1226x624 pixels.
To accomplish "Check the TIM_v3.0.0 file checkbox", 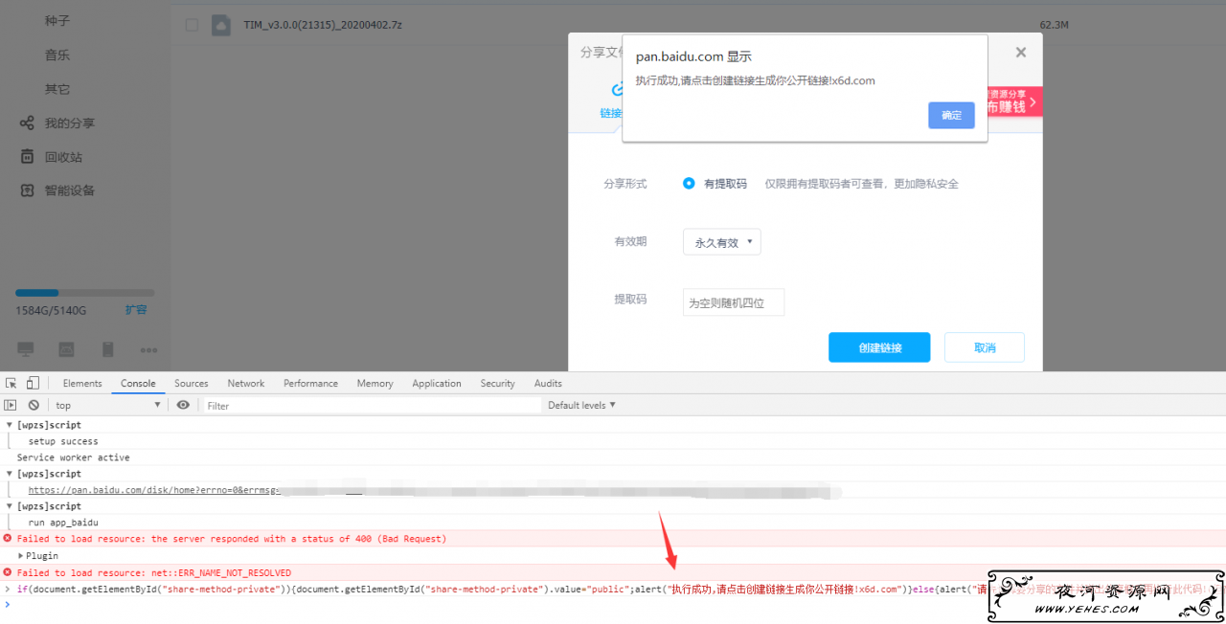I will (x=192, y=25).
